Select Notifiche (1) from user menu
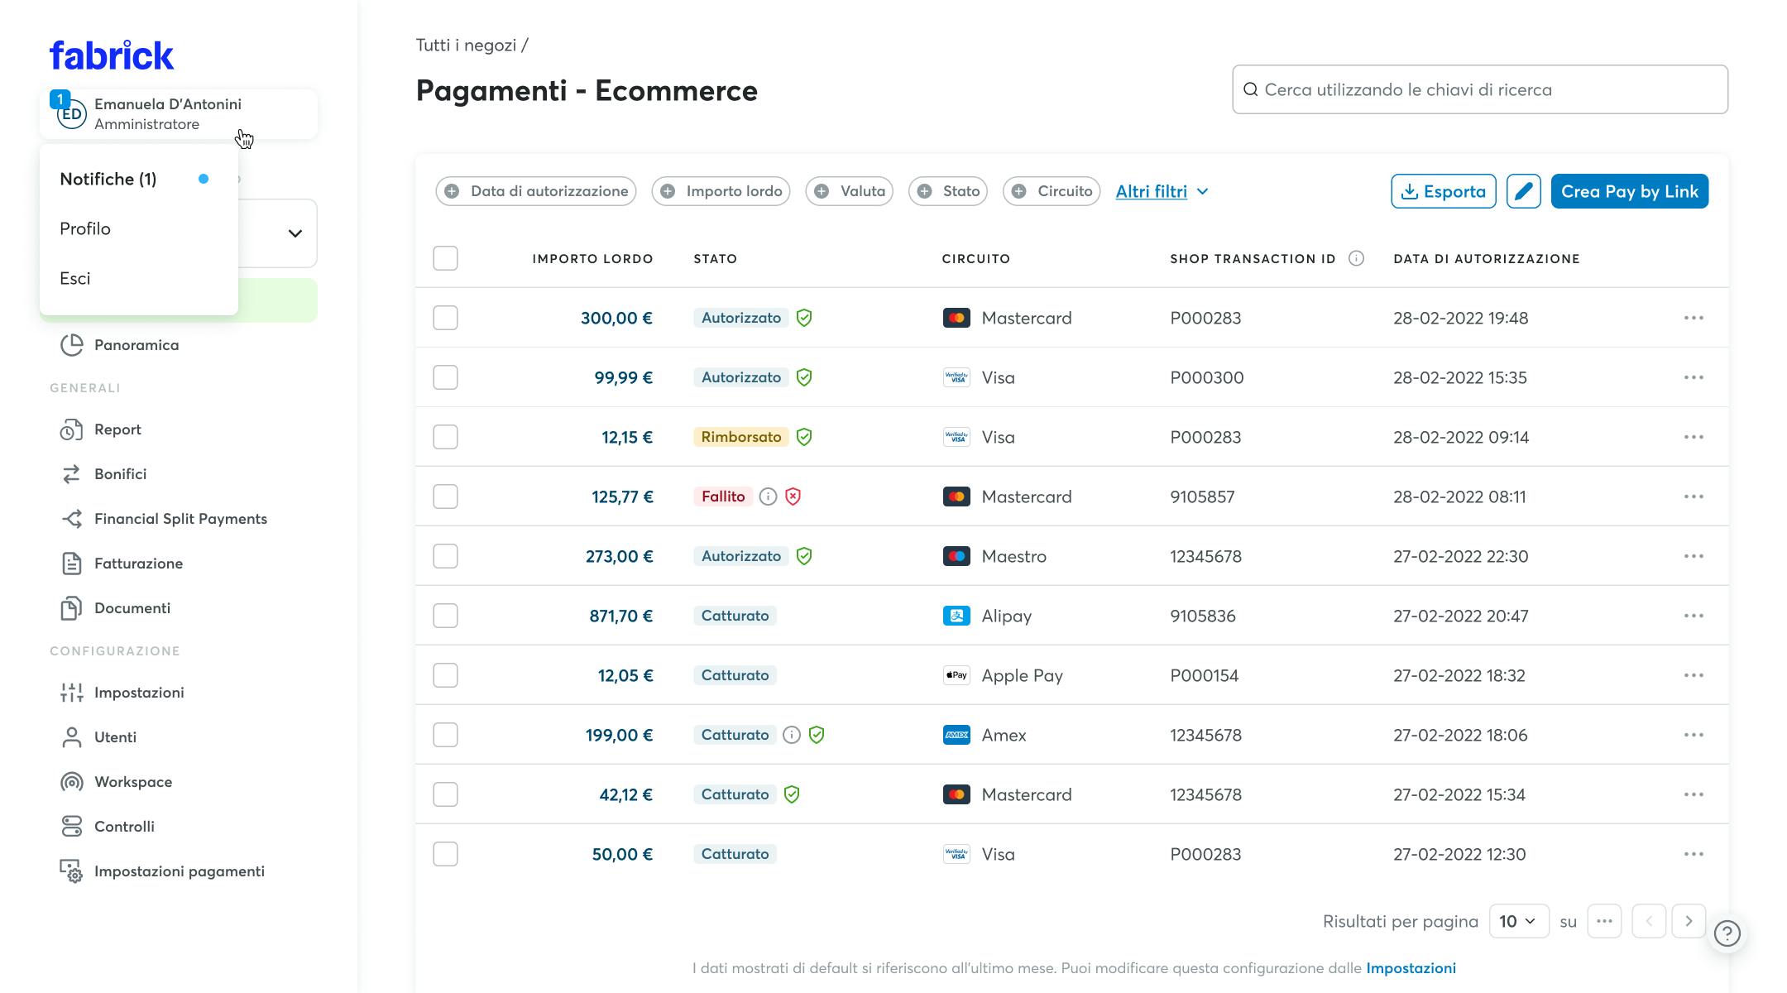The image size is (1787, 993). [108, 179]
